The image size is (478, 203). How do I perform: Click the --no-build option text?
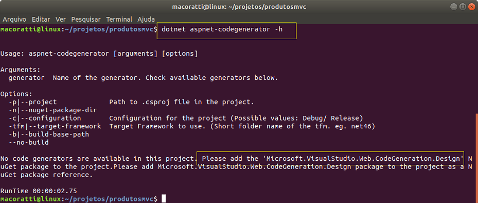click(29, 142)
